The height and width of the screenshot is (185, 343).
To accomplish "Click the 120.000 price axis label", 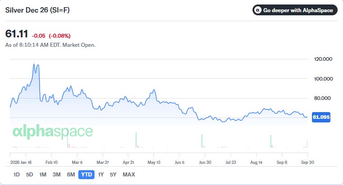I will pos(323,59).
